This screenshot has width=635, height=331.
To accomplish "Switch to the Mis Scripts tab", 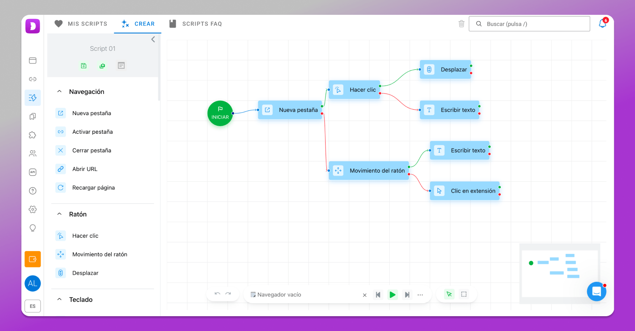I will (x=81, y=24).
